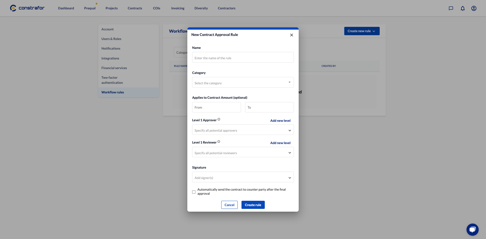Open the Contractors menu item

[x=227, y=8]
